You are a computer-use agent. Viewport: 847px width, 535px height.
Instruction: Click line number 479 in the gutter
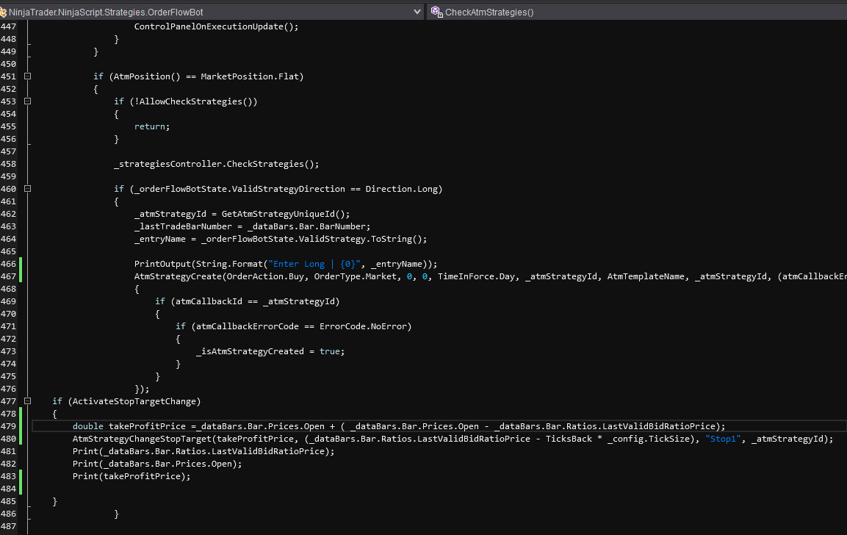(x=9, y=426)
